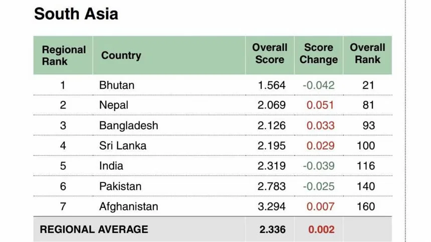This screenshot has height=242, width=431.
Task: Select the regional average change 0.002
Action: (x=321, y=229)
